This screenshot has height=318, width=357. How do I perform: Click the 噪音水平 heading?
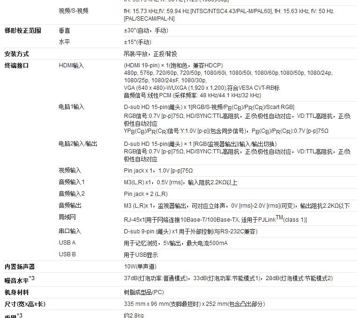point(20,279)
